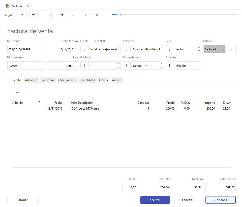The image size is (242, 207).
Task: Go to the first record
Action: coord(22,15)
